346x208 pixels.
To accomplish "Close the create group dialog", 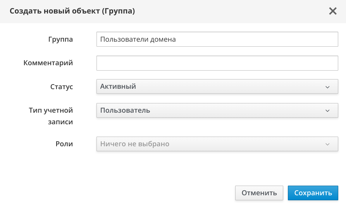I will 333,11.
